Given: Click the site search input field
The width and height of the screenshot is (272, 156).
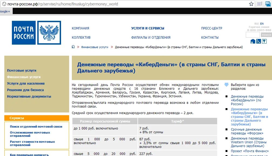Looking at the screenshot, I should coord(253,35).
